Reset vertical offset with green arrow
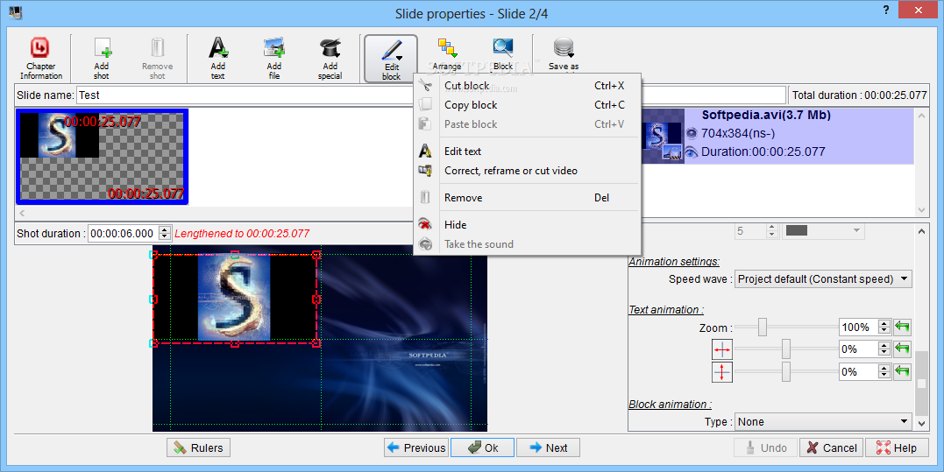 (x=902, y=371)
